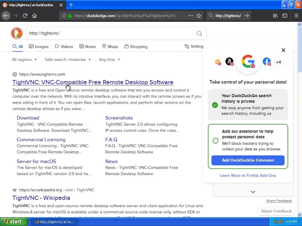Select the All results tab
This screenshot has width=302, height=226.
17,46
